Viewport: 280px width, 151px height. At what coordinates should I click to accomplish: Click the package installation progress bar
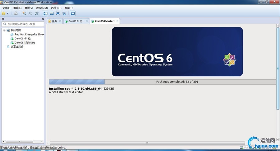[162, 82]
